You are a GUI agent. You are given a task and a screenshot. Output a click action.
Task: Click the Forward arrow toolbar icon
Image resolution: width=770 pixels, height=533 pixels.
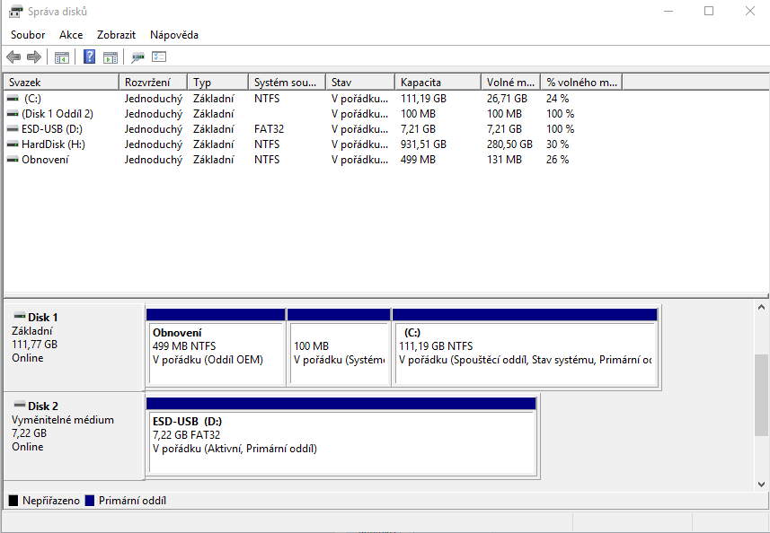34,57
